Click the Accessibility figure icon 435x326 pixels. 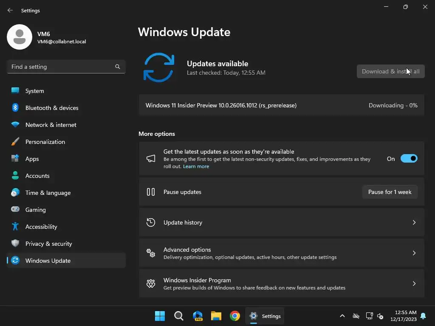[15, 227]
